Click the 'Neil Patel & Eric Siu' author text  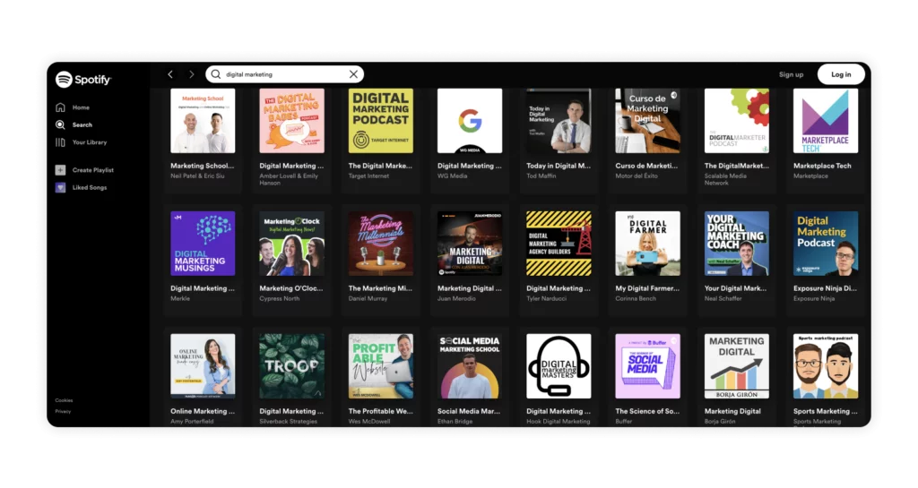pos(197,176)
